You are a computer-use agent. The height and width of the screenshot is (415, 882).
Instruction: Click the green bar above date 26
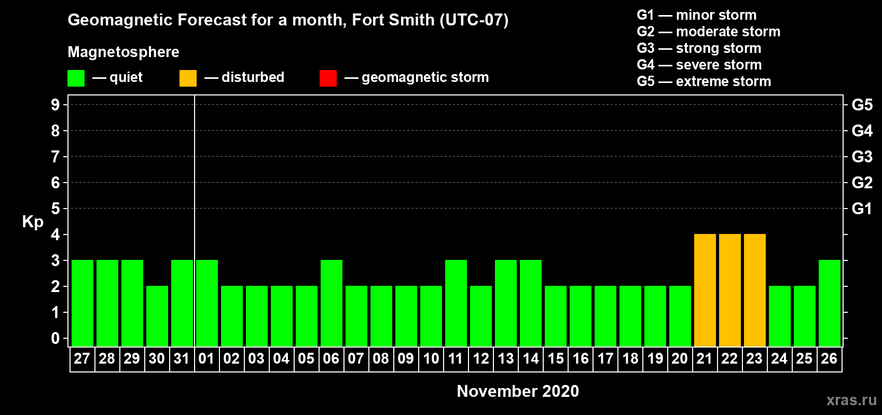pos(829,303)
